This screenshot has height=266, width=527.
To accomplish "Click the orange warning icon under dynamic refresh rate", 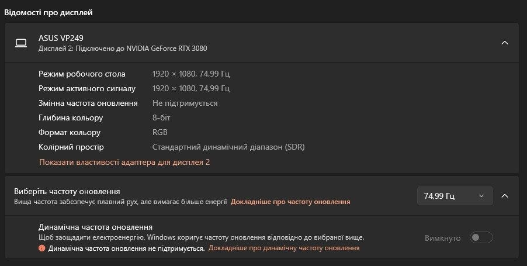I will coord(42,248).
